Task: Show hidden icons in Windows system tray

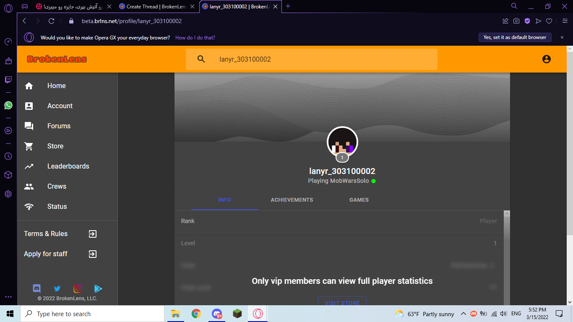Action: point(463,314)
